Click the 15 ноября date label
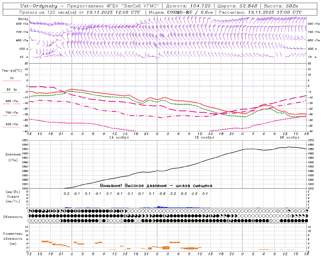Viewport: 321px width, 256px height. pos(204,137)
